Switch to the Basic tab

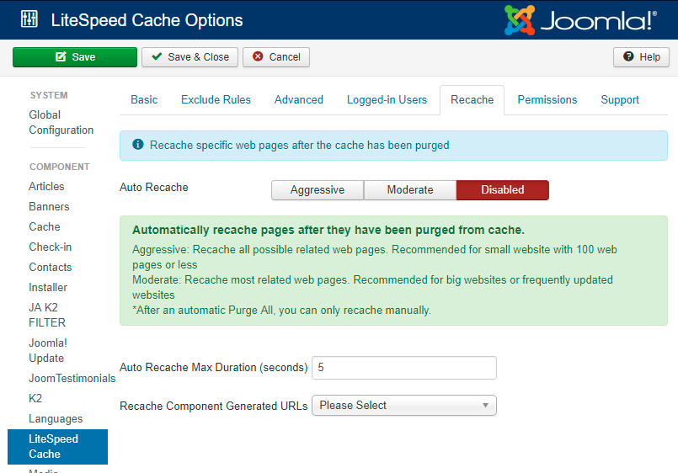[144, 100]
